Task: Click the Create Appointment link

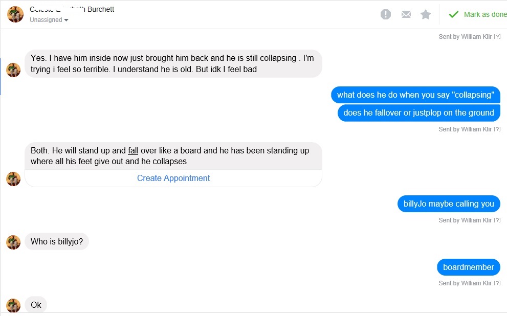Action: (173, 178)
